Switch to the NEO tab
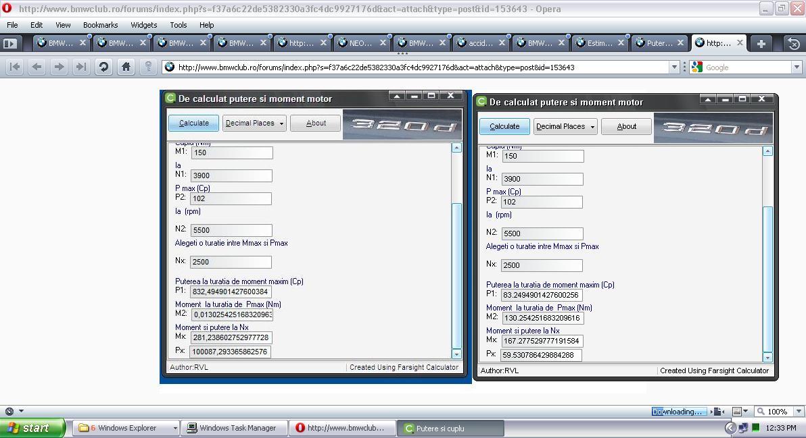Viewport: 806px width, 438px height. coord(360,43)
